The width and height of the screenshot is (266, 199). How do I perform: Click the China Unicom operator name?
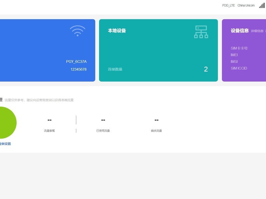pos(246,5)
